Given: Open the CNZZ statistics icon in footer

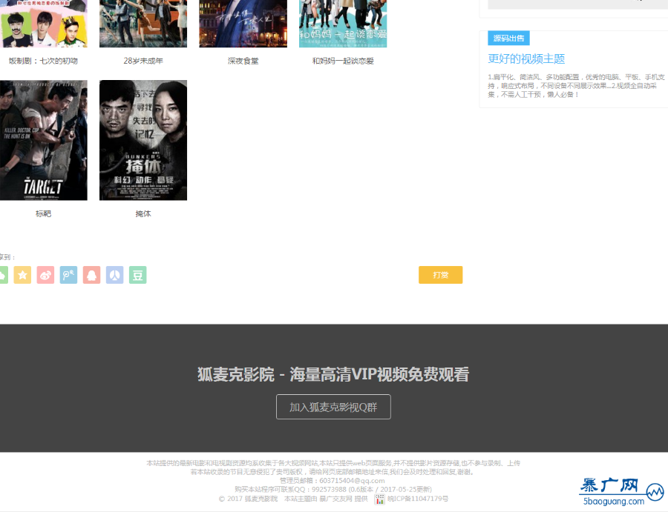Looking at the screenshot, I should [379, 499].
